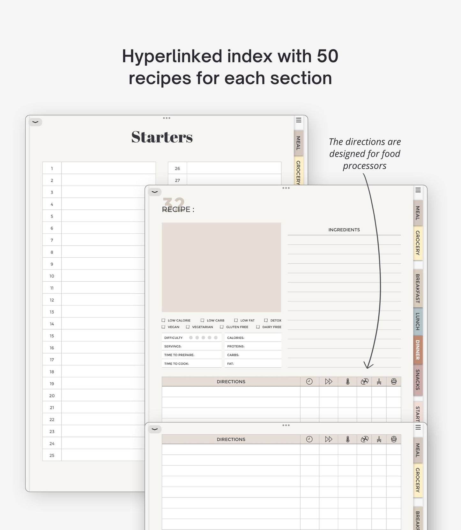Click the Calories field
Viewport: 461px width, 530px height.
point(253,337)
